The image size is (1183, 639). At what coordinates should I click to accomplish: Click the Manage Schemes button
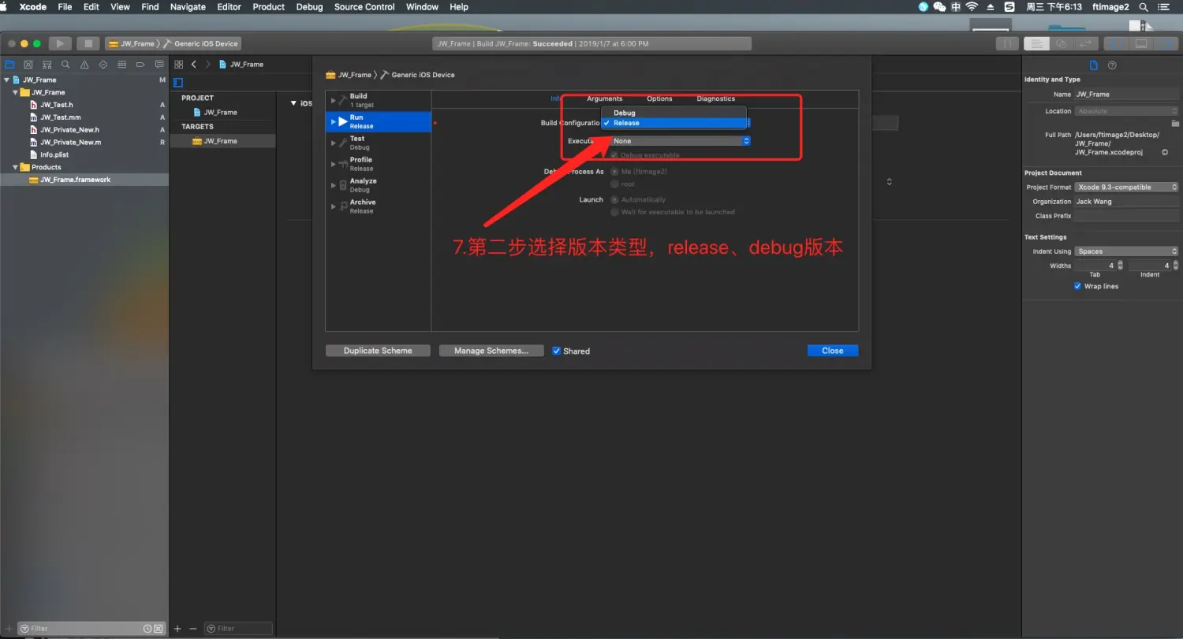point(491,351)
